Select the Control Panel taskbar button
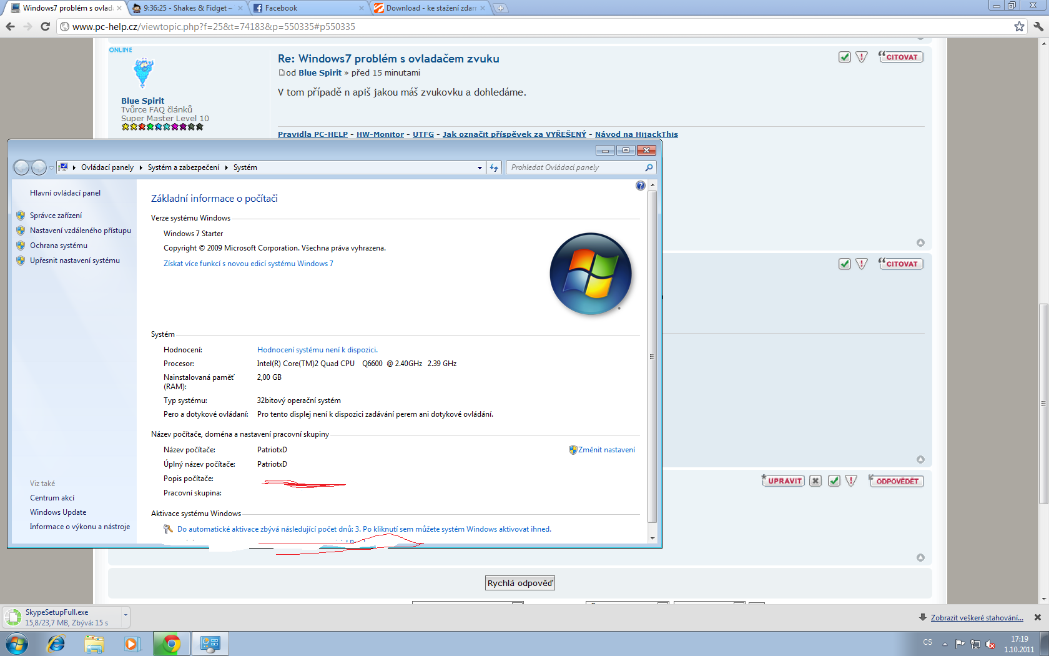The image size is (1049, 656). [210, 644]
